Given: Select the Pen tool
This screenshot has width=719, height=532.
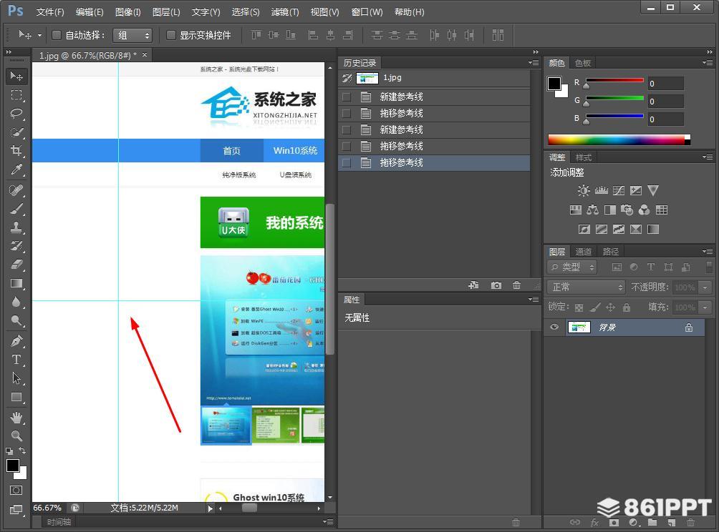Looking at the screenshot, I should click(x=16, y=341).
